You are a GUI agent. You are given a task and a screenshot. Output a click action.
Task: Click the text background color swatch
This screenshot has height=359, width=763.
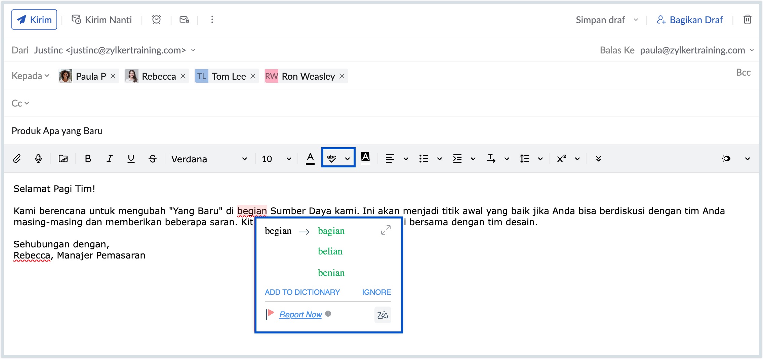(x=365, y=157)
